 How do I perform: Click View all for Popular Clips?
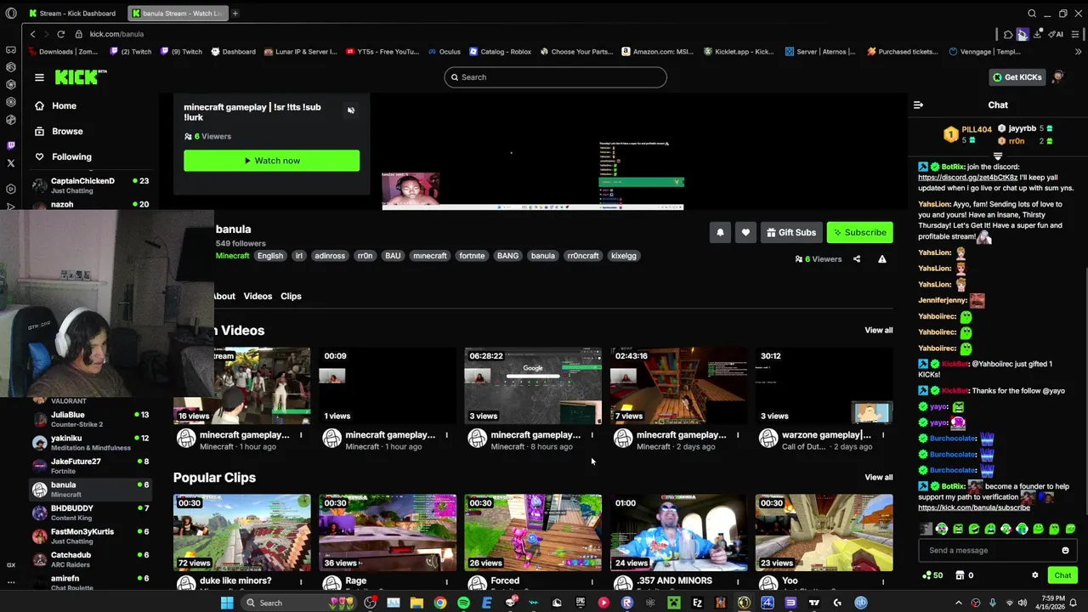point(879,477)
